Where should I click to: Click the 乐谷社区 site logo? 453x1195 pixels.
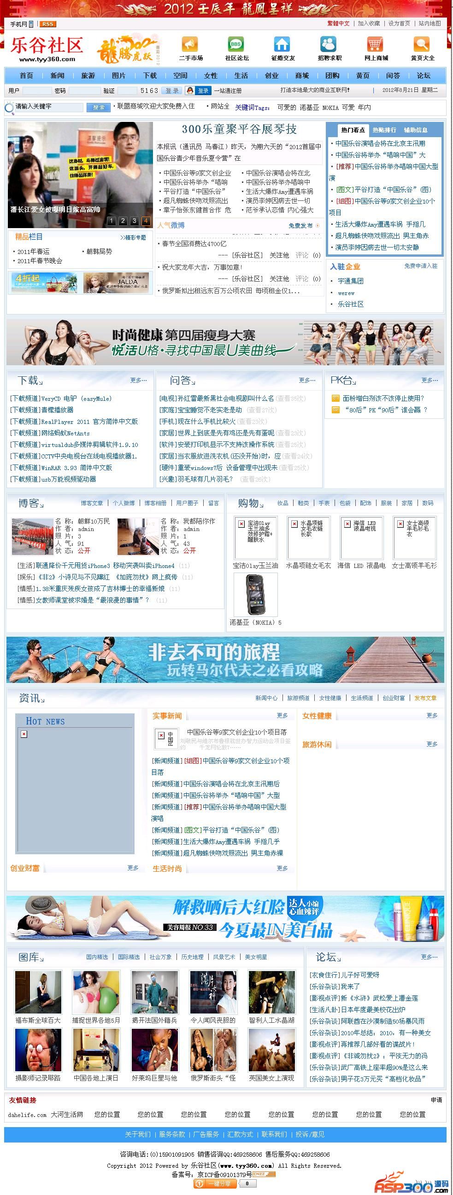click(x=47, y=49)
